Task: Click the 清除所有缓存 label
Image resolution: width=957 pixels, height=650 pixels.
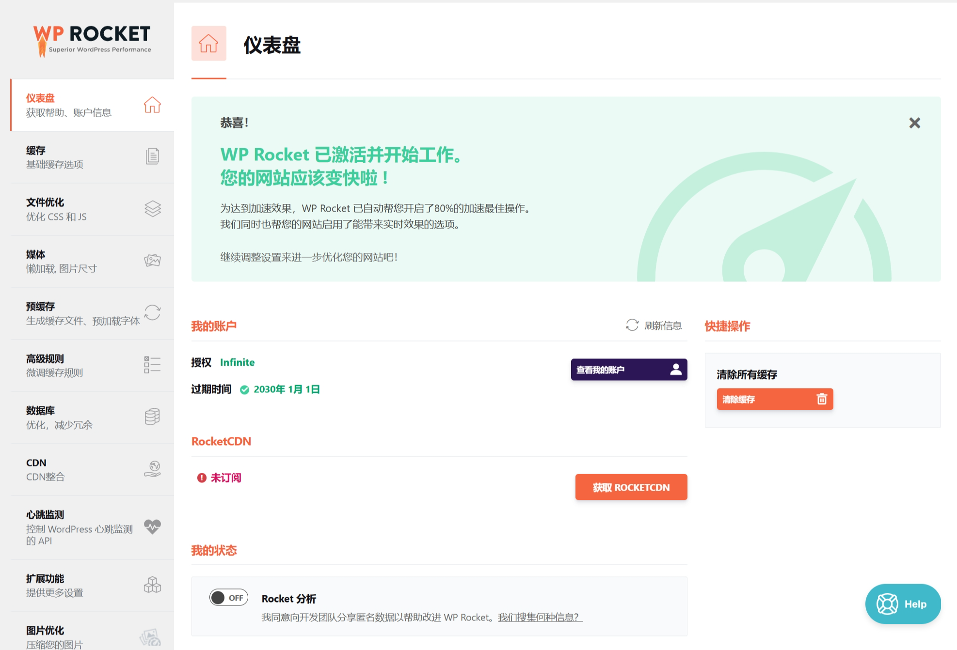Action: coord(747,374)
